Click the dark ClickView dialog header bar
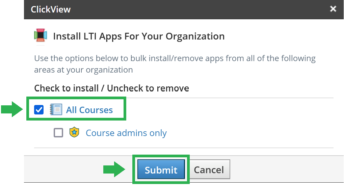The width and height of the screenshot is (344, 185). coord(184,9)
